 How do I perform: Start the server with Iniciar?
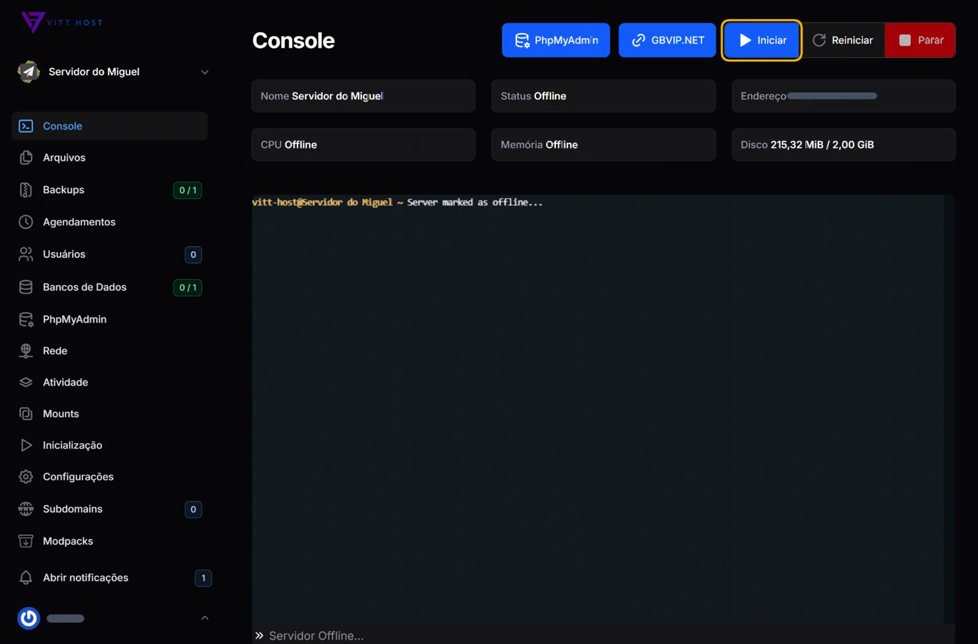coord(762,40)
